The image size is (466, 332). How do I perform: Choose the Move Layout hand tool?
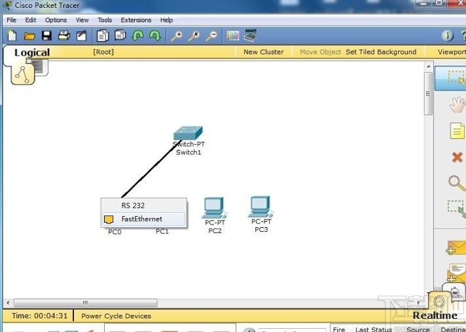click(457, 105)
